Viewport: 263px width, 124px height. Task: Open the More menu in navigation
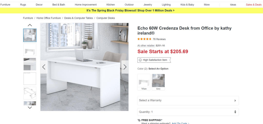(207, 5)
